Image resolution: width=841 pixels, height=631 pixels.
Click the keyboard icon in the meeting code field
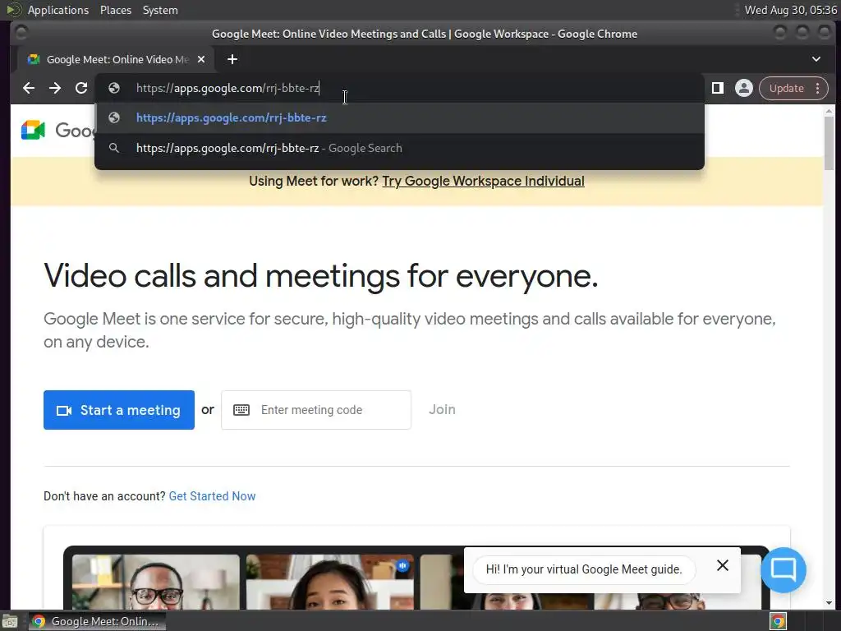pyautogui.click(x=241, y=410)
